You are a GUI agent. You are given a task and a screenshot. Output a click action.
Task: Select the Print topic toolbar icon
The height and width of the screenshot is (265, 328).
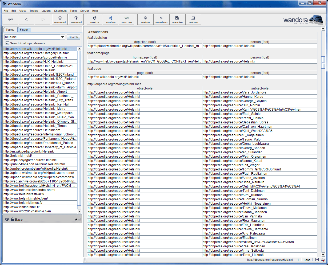[193, 19]
